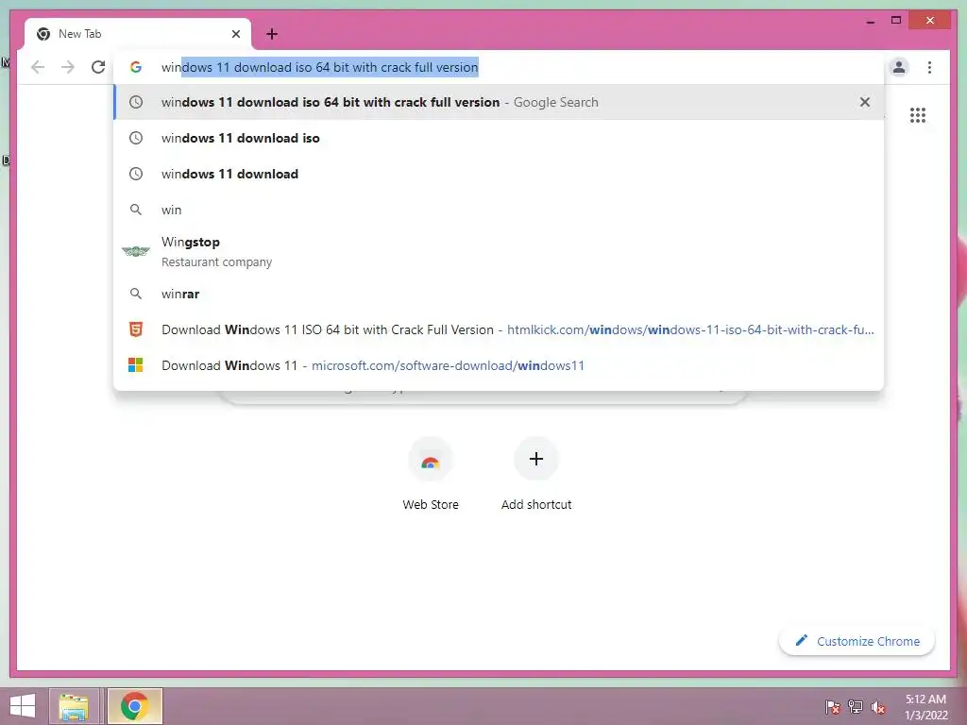This screenshot has height=725, width=967.
Task: Click the magnifier icon beside 'win'
Action: (x=136, y=210)
